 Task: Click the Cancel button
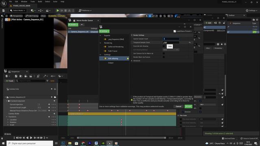pos(178,106)
